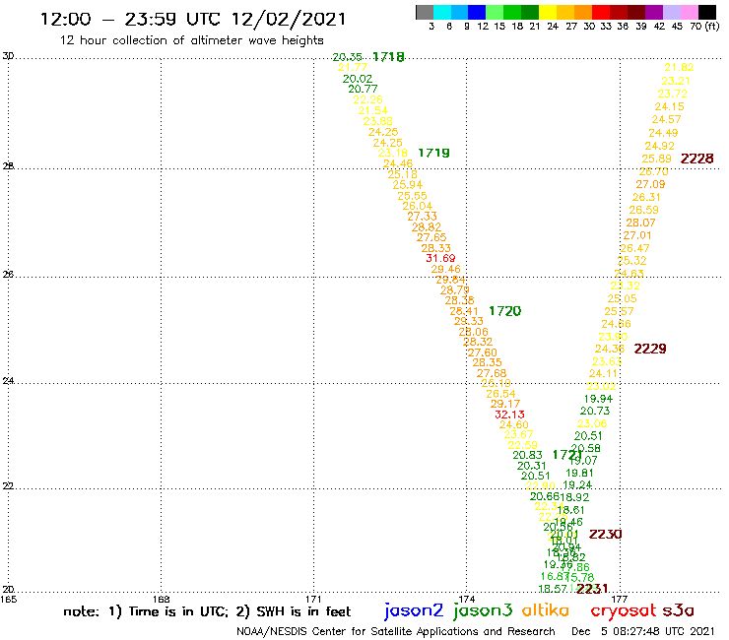729x640 pixels.
Task: Click the wave height value 20.02
Action: tap(358, 79)
